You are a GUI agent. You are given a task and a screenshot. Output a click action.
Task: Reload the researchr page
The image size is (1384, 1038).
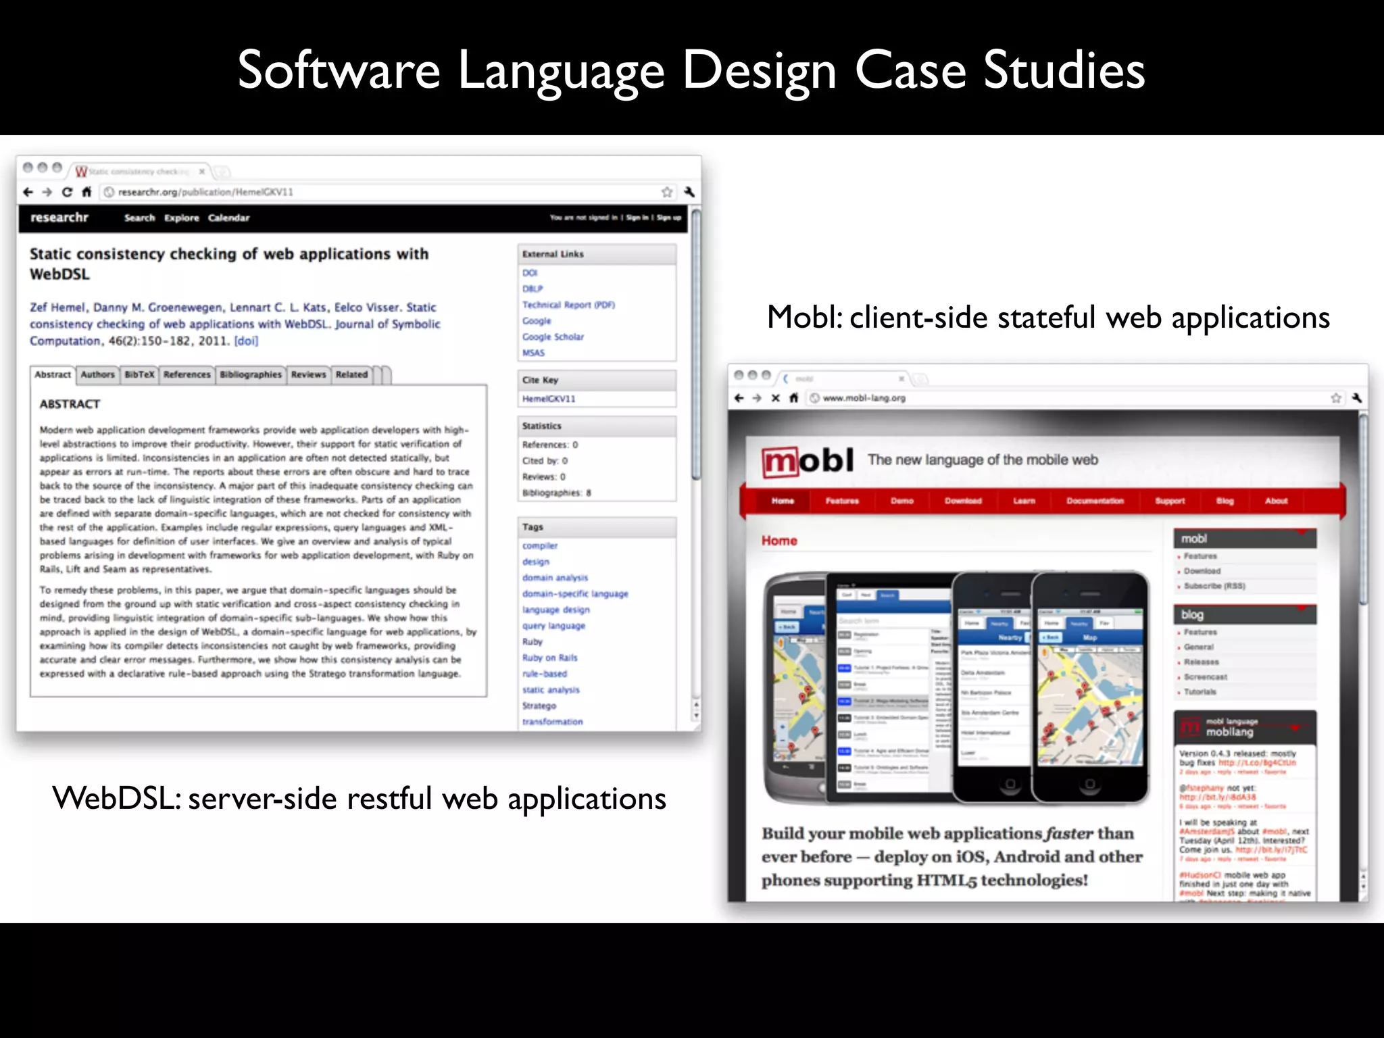[x=67, y=192]
